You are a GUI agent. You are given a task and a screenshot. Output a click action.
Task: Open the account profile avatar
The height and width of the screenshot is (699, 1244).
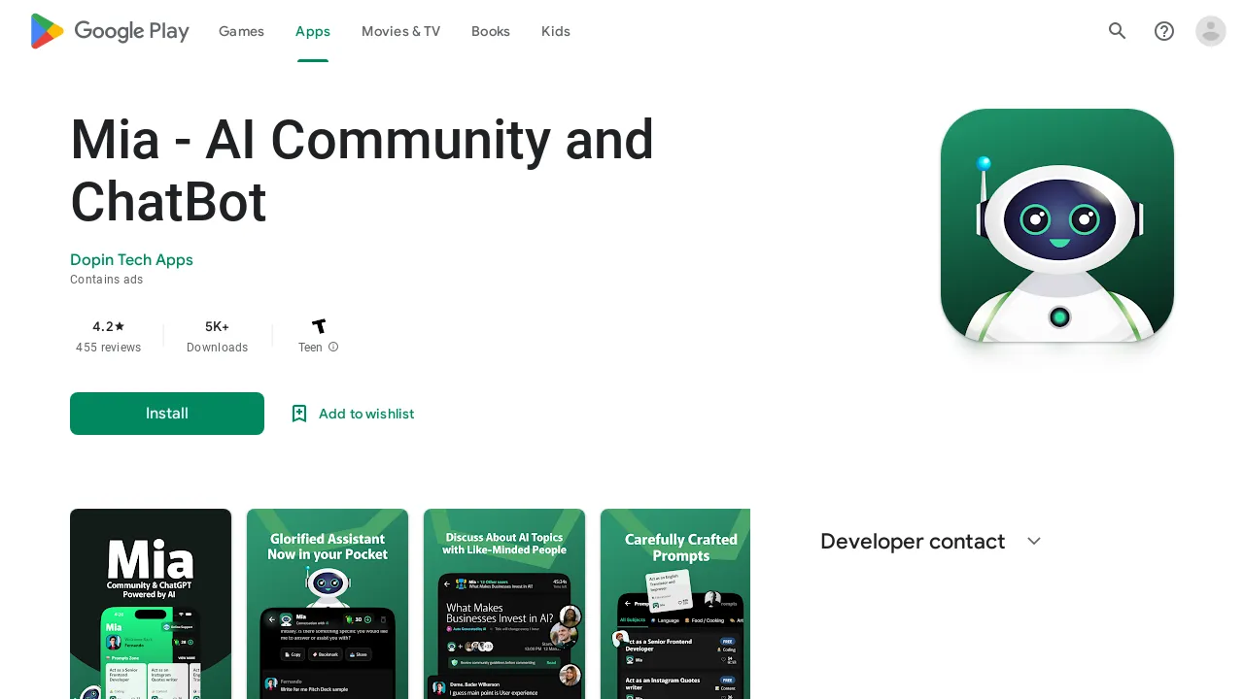click(1211, 31)
